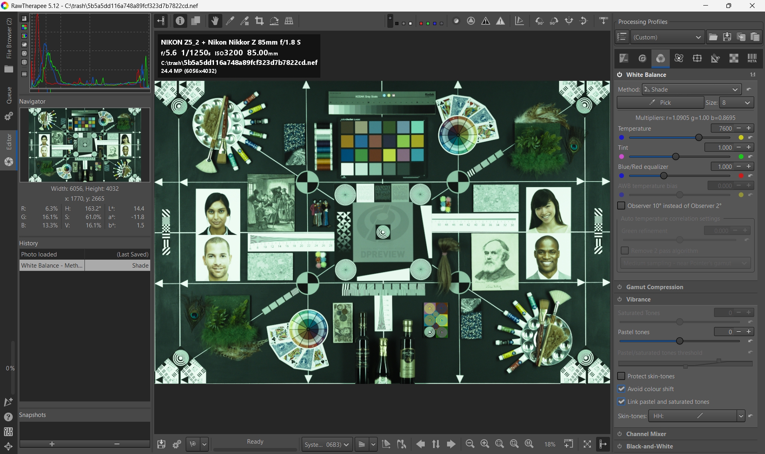Toggle the image info overlay icon
Viewport: 765px width, 454px height.
click(x=180, y=21)
